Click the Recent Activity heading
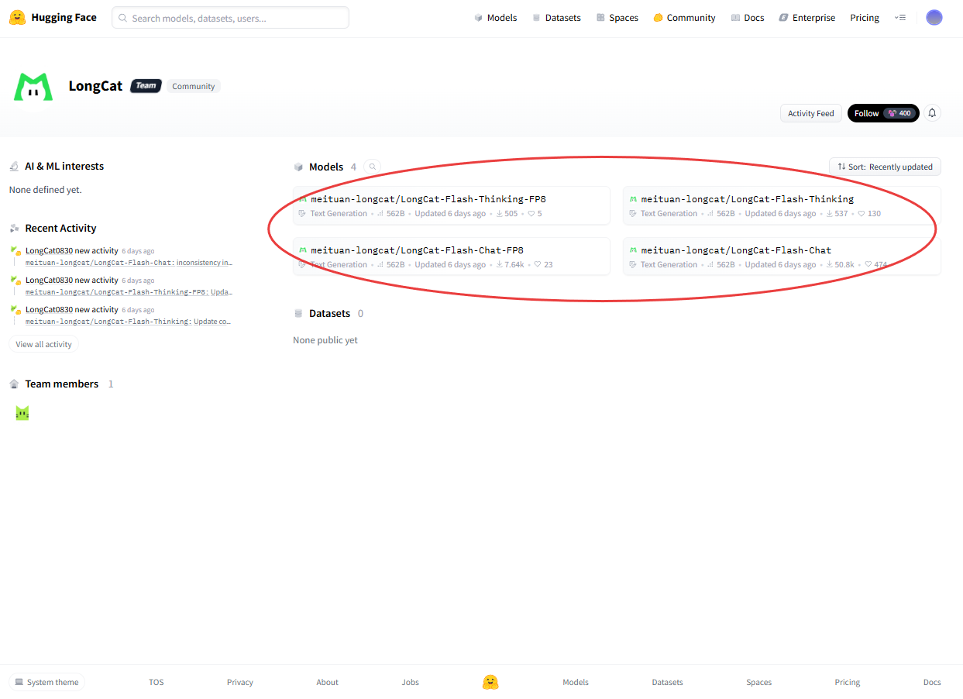Image resolution: width=963 pixels, height=699 pixels. click(60, 228)
